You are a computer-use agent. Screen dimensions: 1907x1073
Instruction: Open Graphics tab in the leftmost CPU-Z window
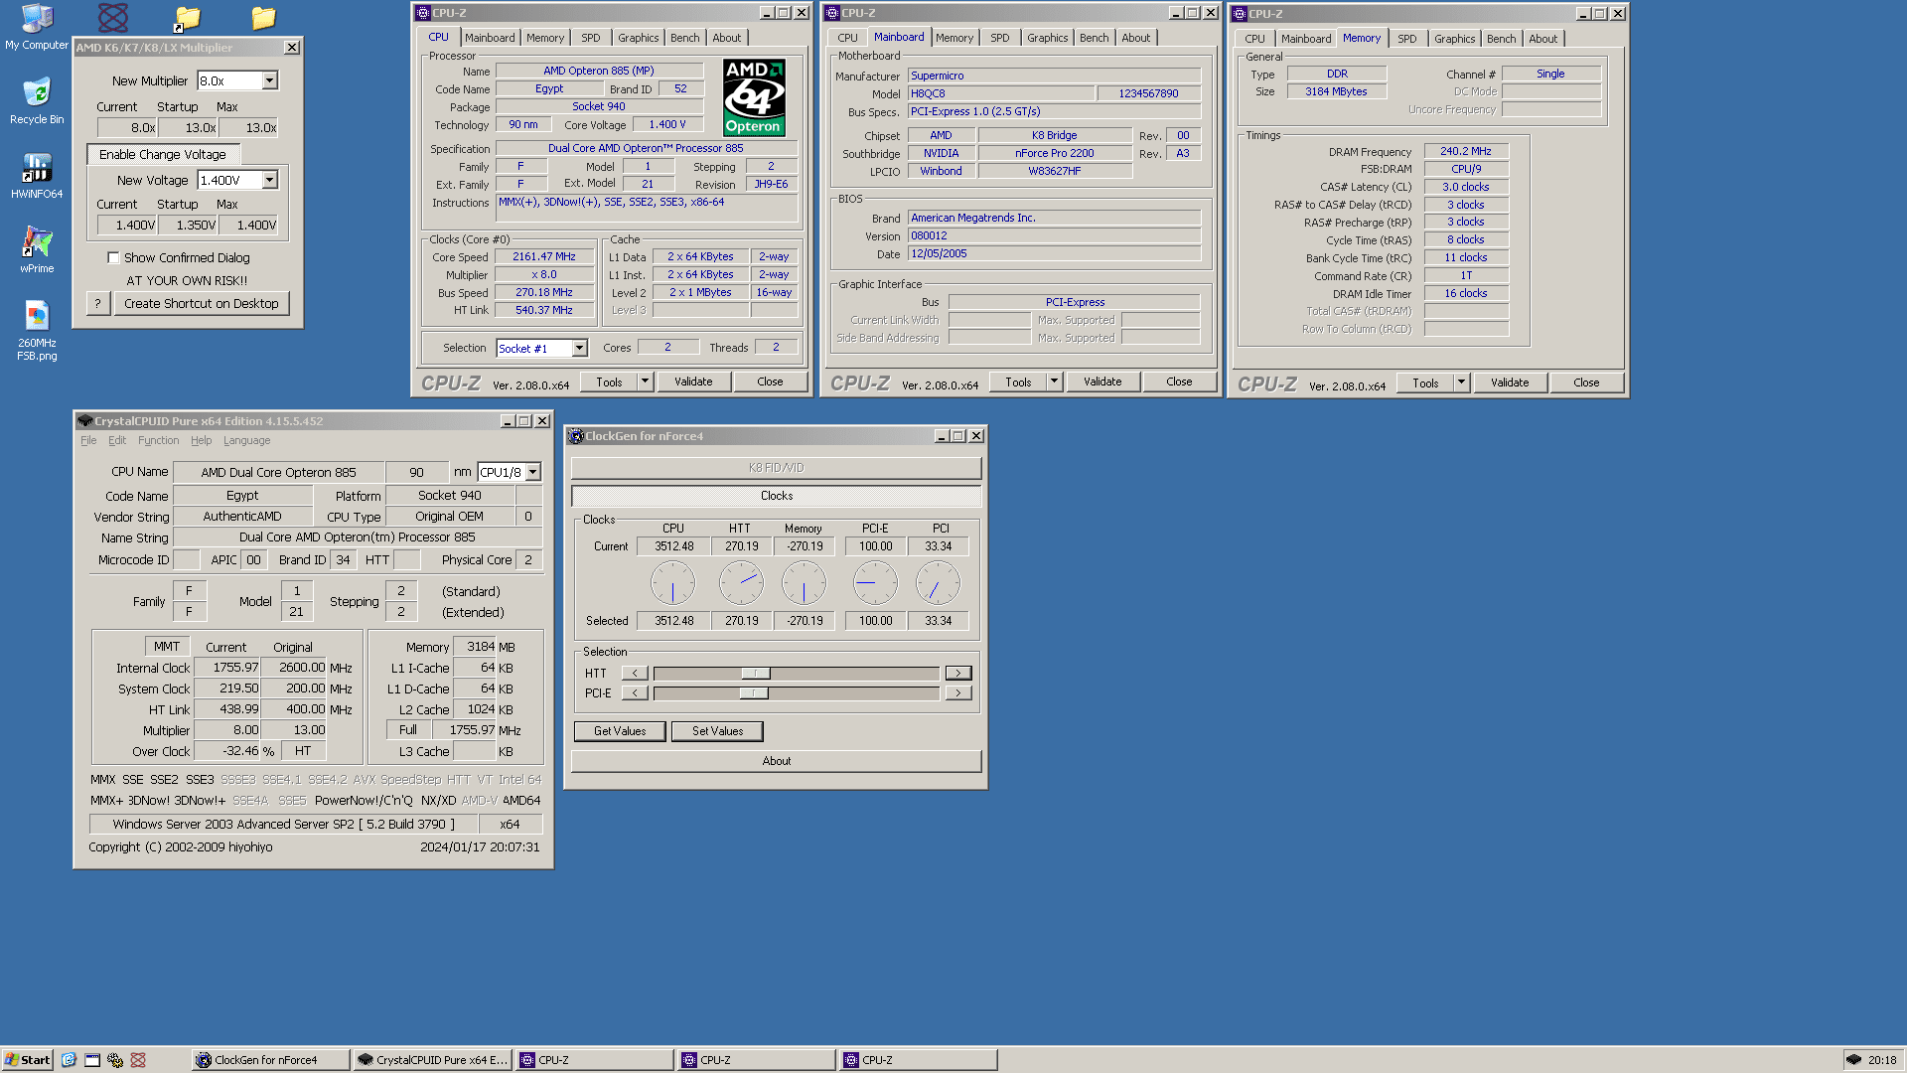point(638,38)
